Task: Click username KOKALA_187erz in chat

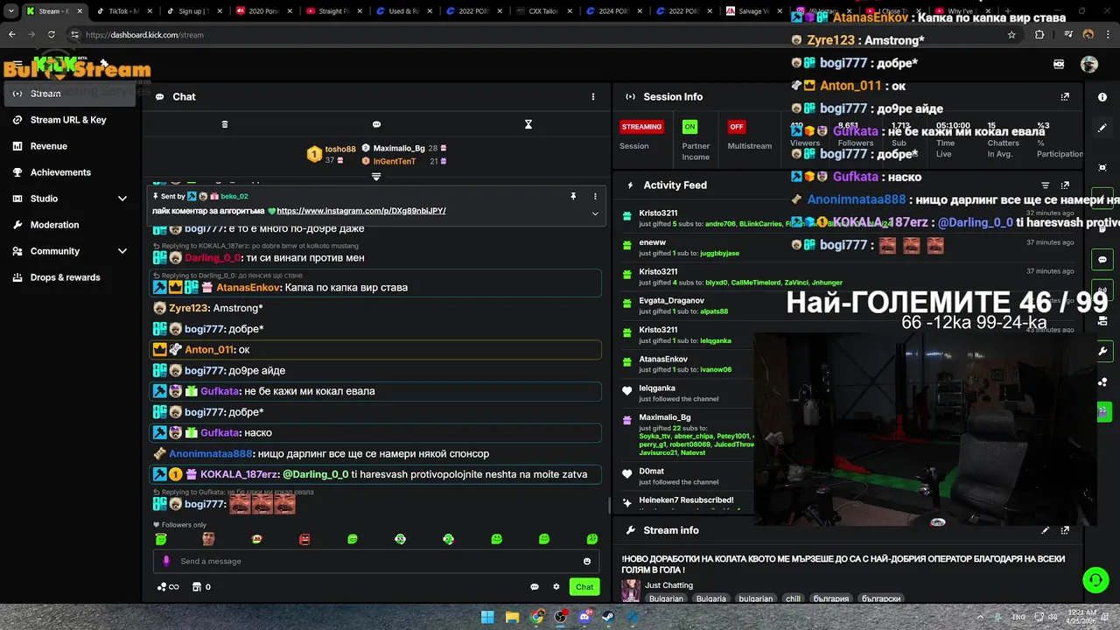Action: pos(239,474)
